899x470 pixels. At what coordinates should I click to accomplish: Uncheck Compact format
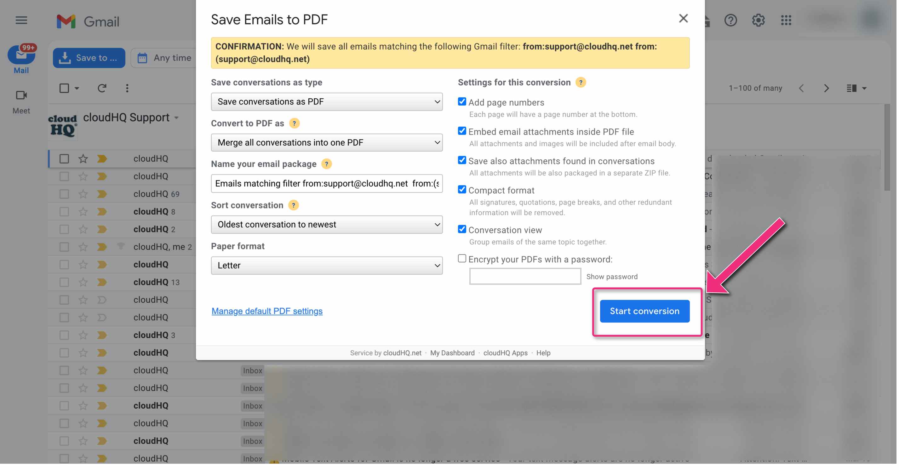[462, 189]
